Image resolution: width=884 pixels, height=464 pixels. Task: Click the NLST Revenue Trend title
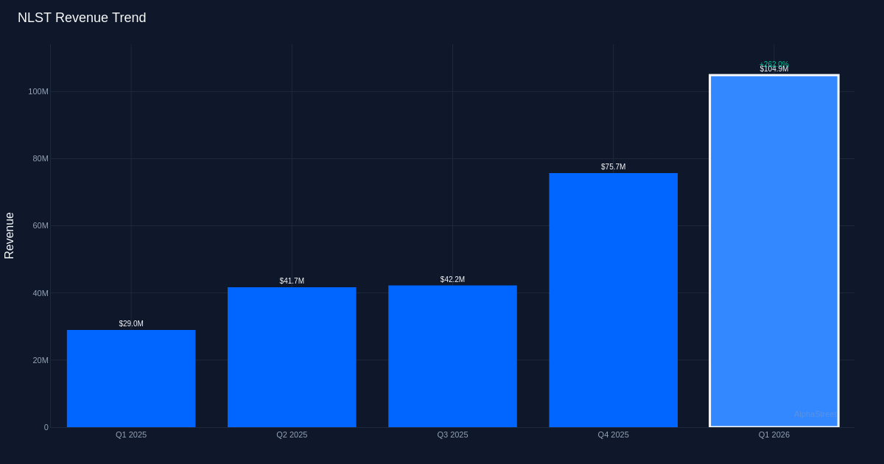[82, 18]
